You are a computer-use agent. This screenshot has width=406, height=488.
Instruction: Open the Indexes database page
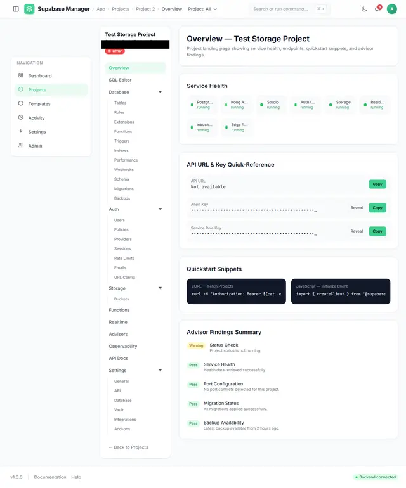coord(121,151)
